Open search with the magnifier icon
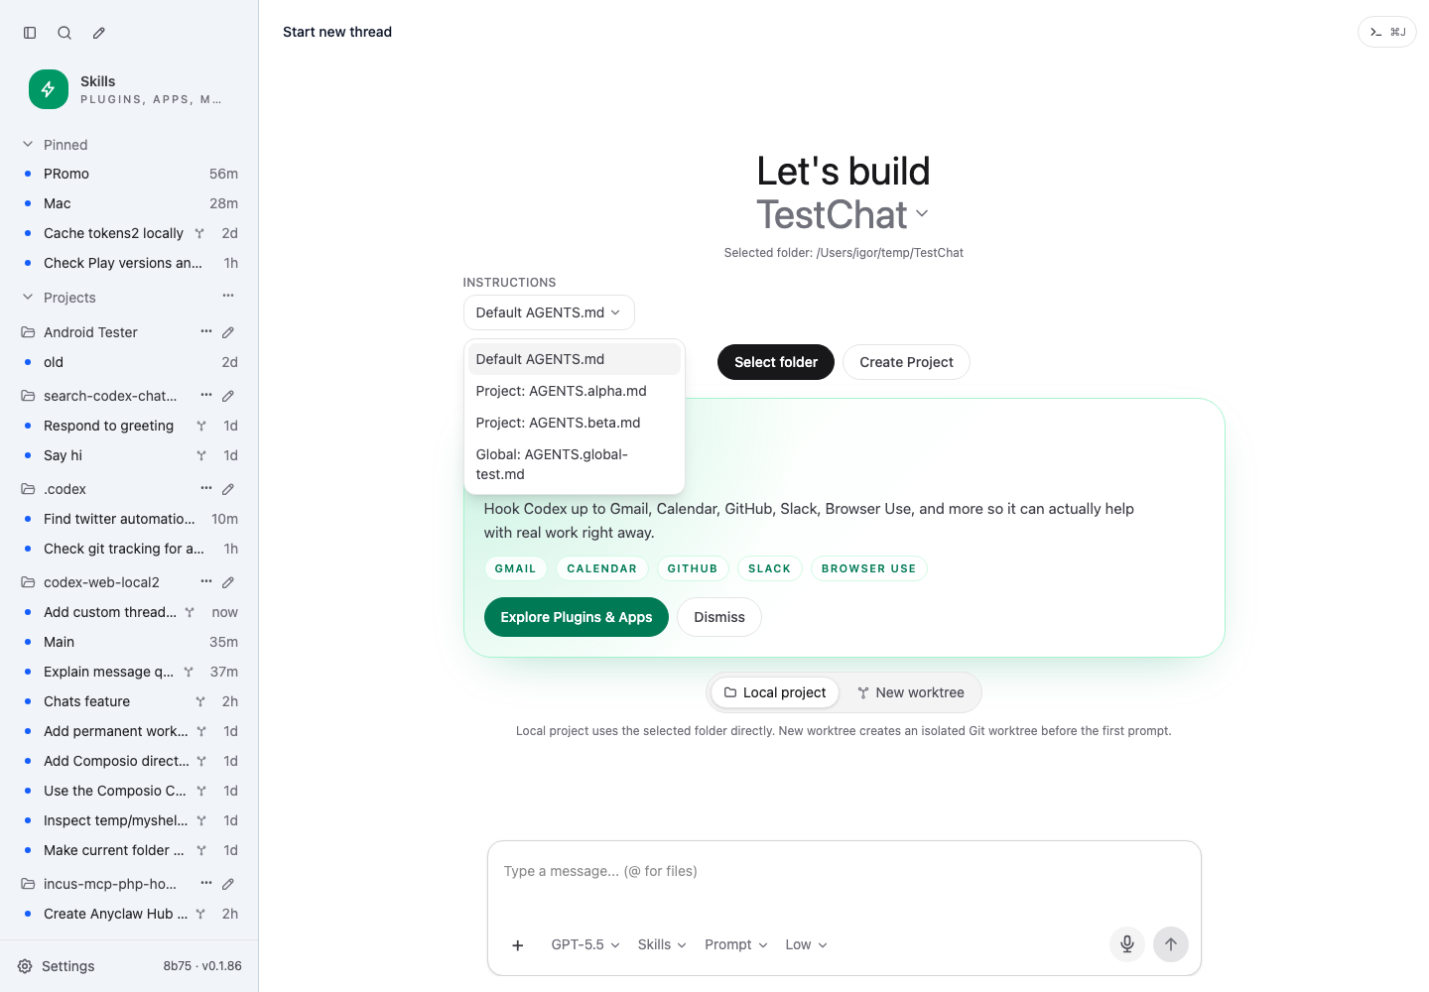Screen dimensions: 1429x992 (65, 33)
